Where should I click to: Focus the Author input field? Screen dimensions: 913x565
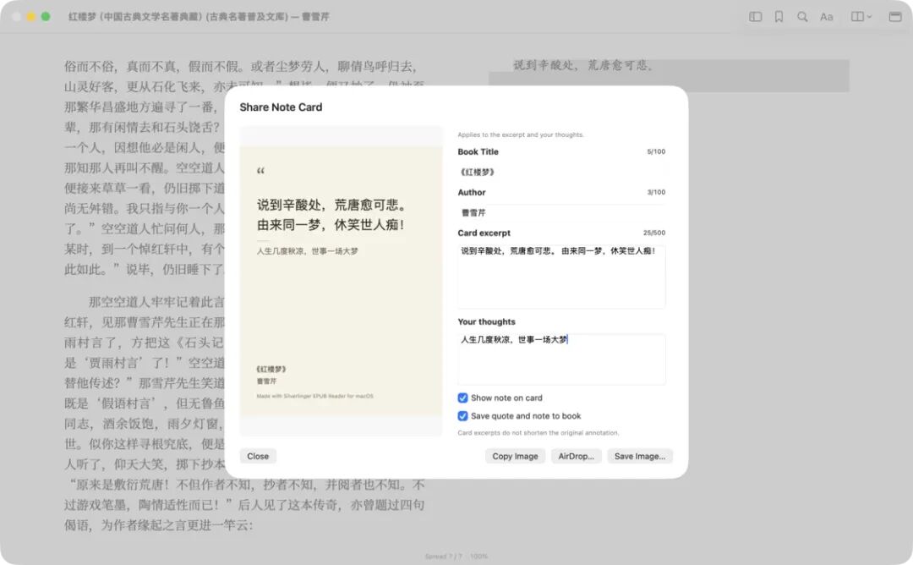point(561,212)
